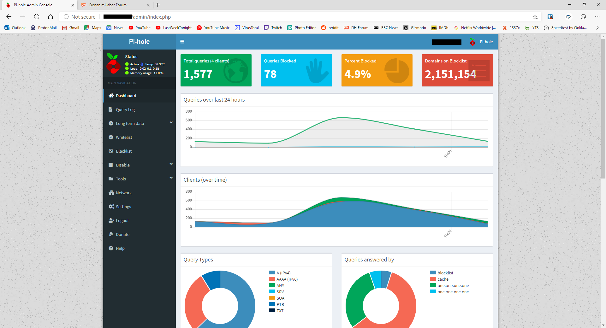Toggle SRV legend entry
This screenshot has width=606, height=328.
[276, 292]
